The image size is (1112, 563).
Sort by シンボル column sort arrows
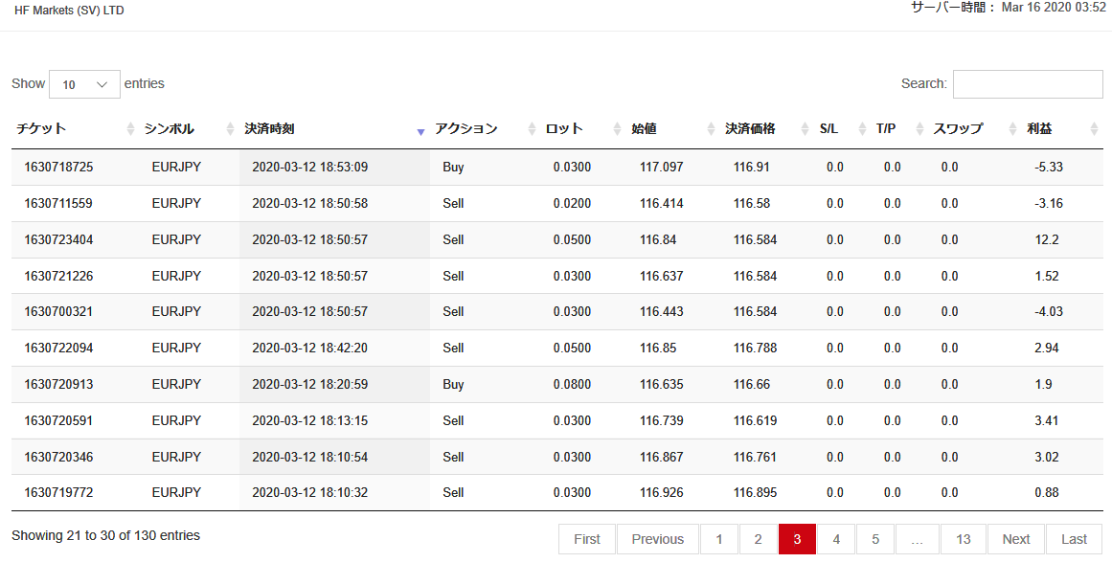[x=230, y=129]
